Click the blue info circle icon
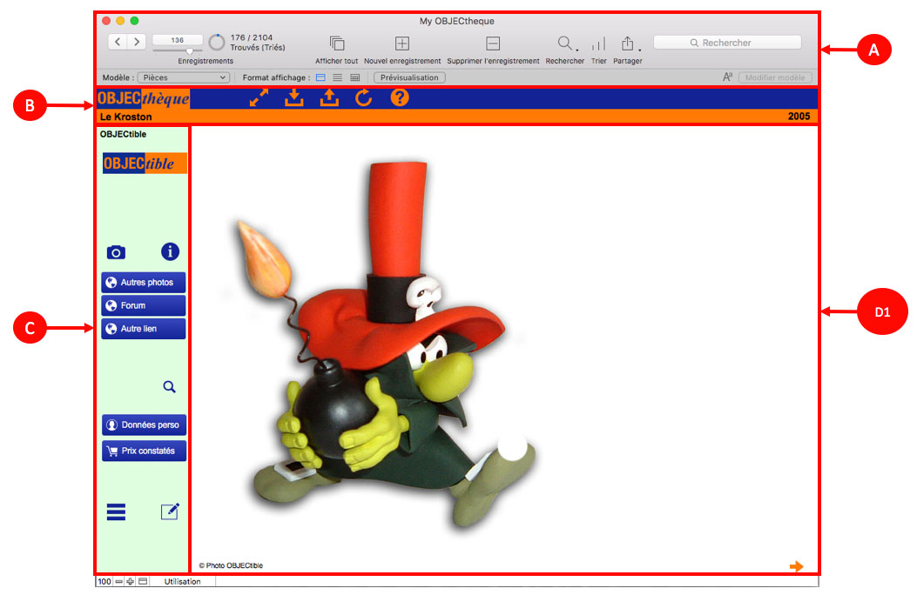Screen dimensions: 917x595 point(170,251)
